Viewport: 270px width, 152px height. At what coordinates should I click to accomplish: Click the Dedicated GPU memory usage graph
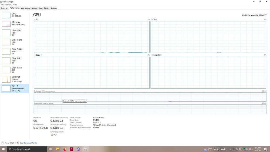tap(150, 97)
